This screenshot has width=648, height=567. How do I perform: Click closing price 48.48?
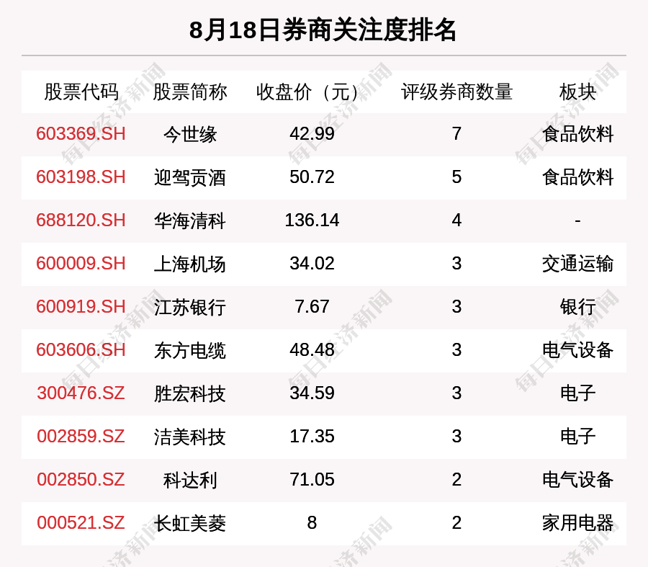(312, 350)
